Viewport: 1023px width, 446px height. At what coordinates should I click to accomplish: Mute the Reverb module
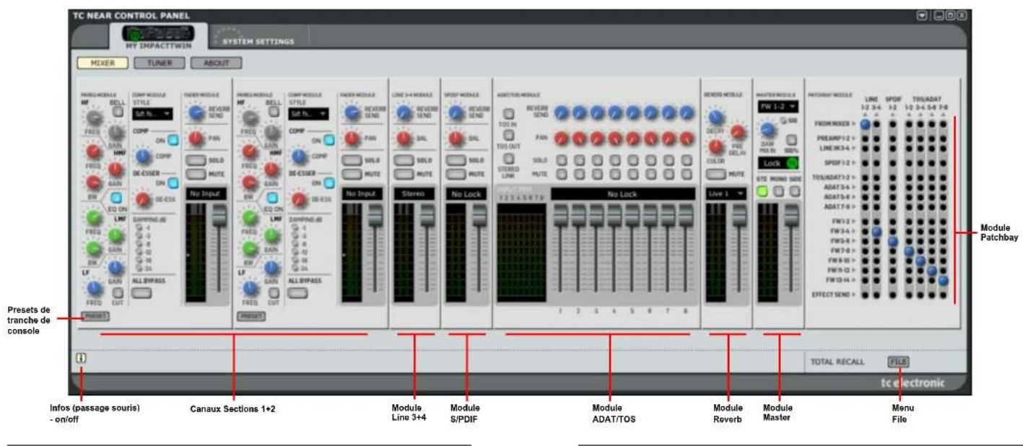pyautogui.click(x=718, y=174)
